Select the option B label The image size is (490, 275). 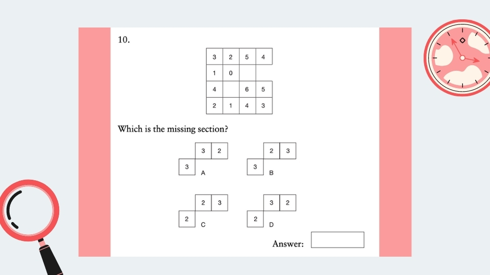click(x=272, y=173)
